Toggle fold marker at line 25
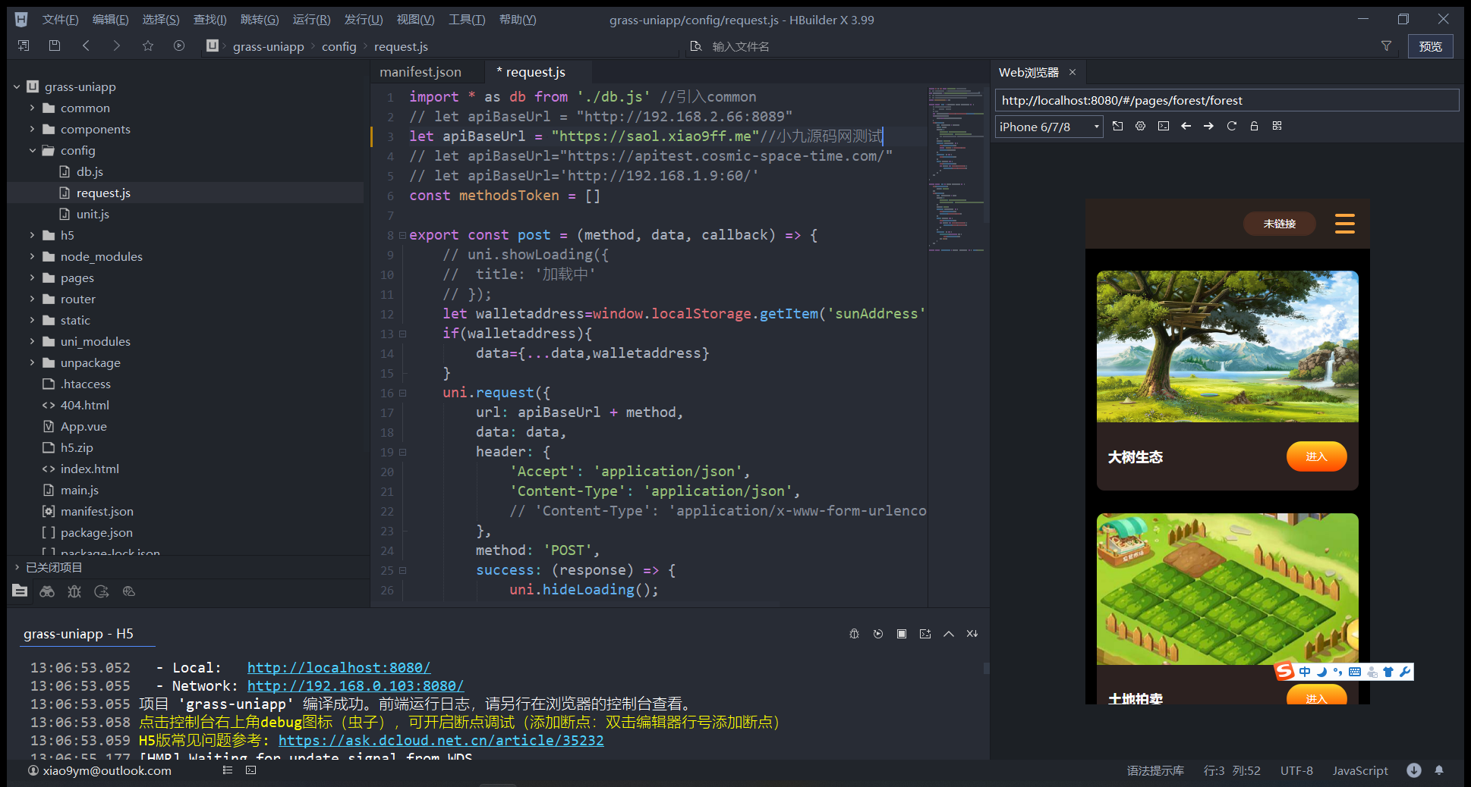Image resolution: width=1471 pixels, height=787 pixels. click(402, 570)
